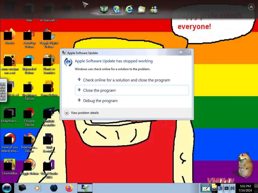Open the Windows Start menu orb
258x193 pixels.
7,188
